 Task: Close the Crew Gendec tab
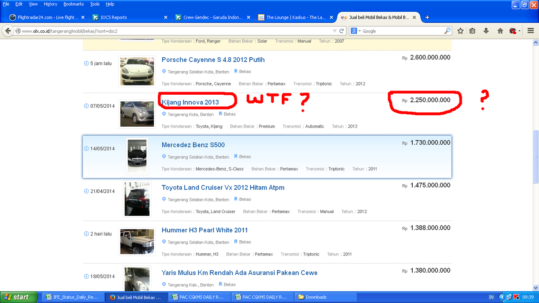248,17
